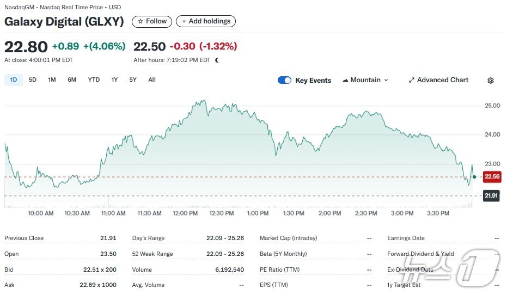Click the Galaxy Digital (GLXY) heading

64,22
